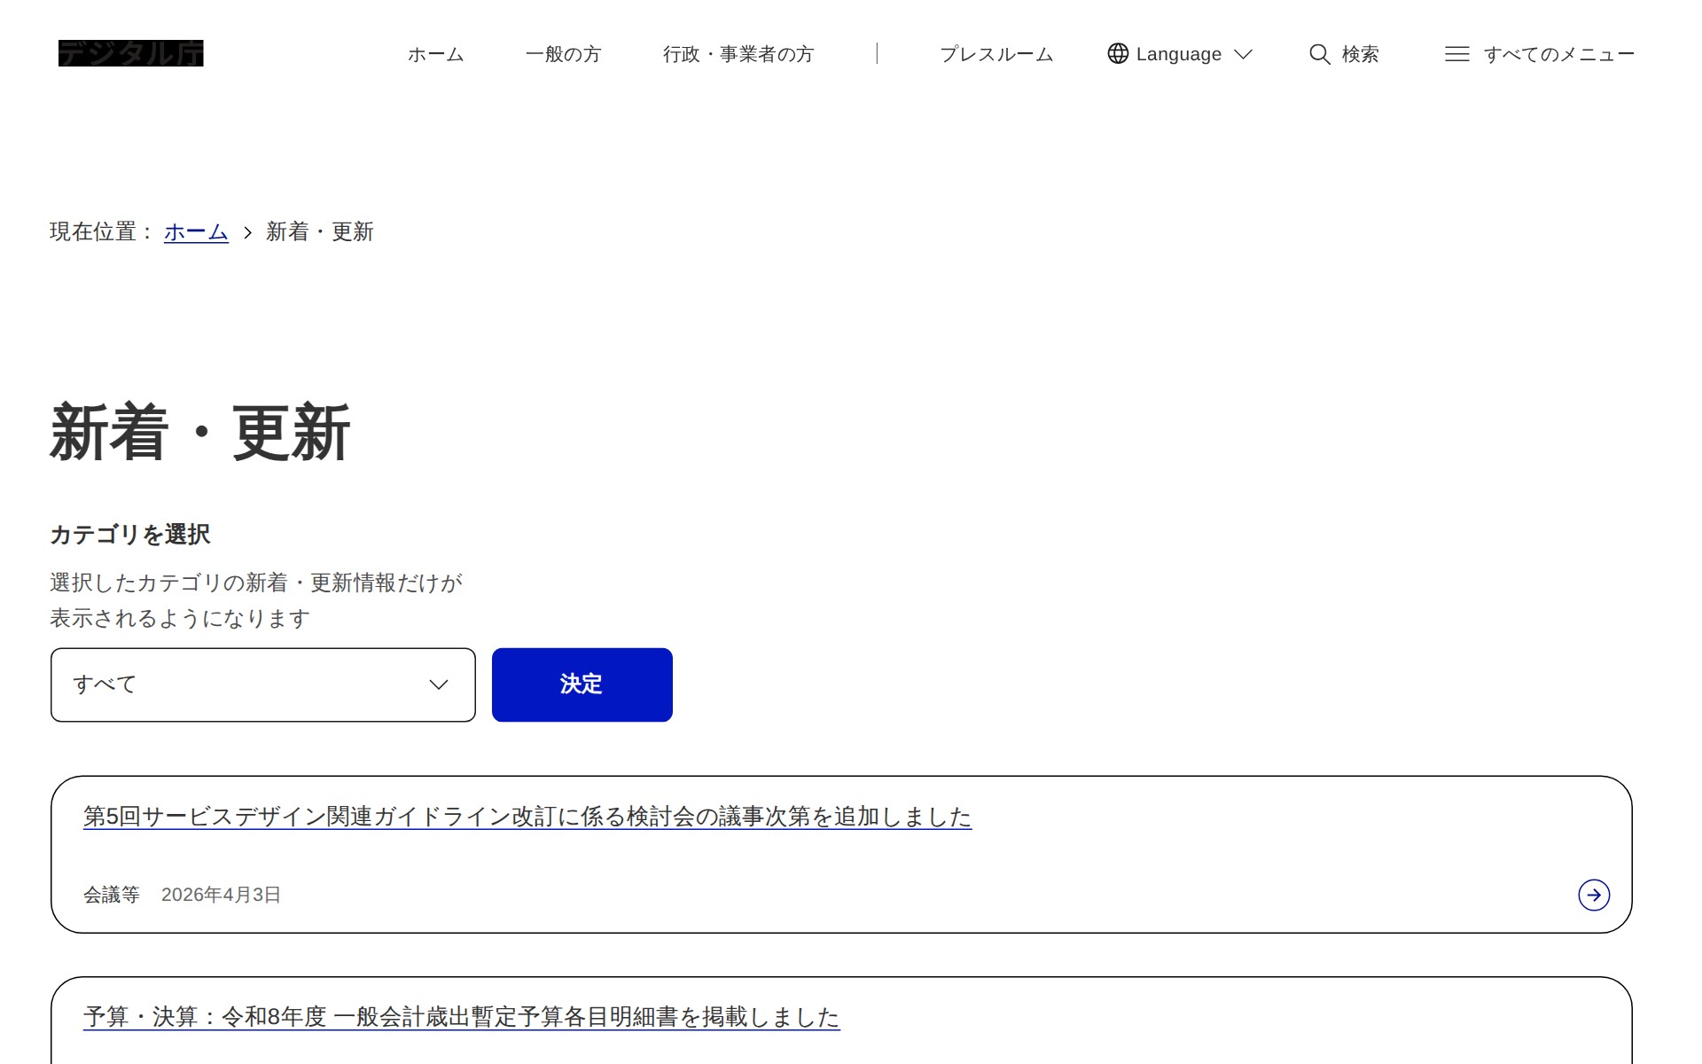Open 一般の方 navigation item
The image size is (1702, 1064).
563,54
